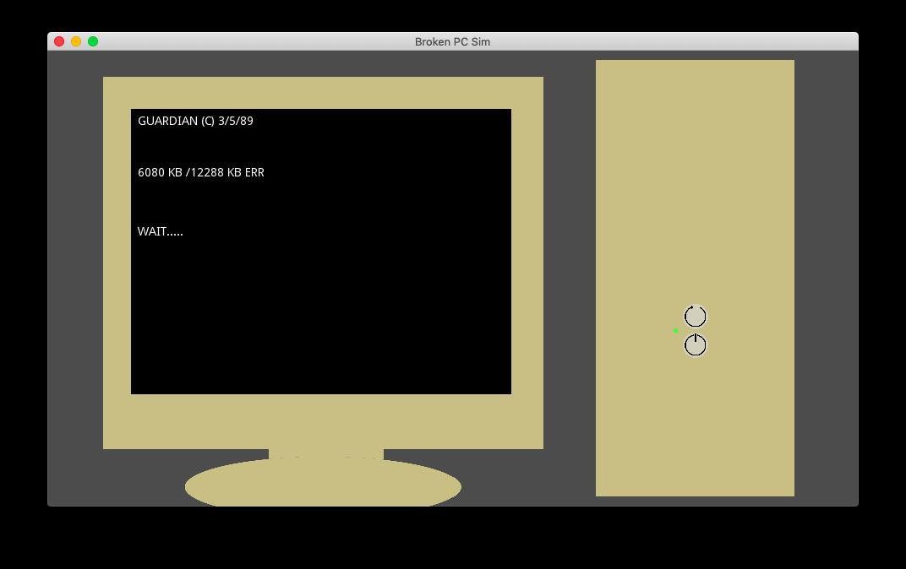This screenshot has width=906, height=569.
Task: Push the power button on the PC tower
Action: (x=695, y=345)
